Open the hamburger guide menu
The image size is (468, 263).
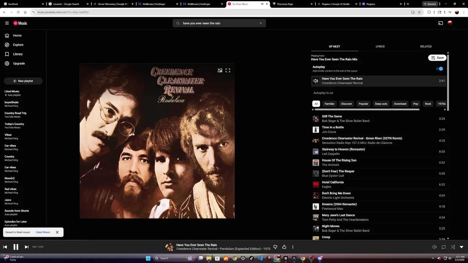pyautogui.click(x=7, y=23)
